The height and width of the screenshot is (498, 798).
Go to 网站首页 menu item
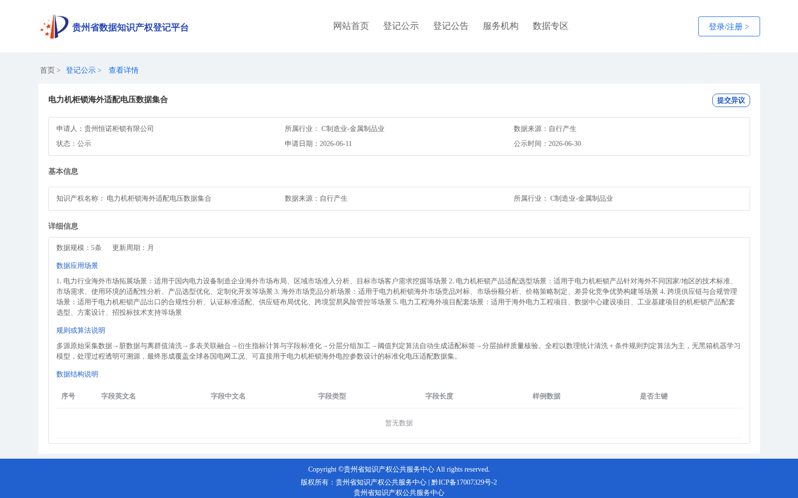(351, 26)
